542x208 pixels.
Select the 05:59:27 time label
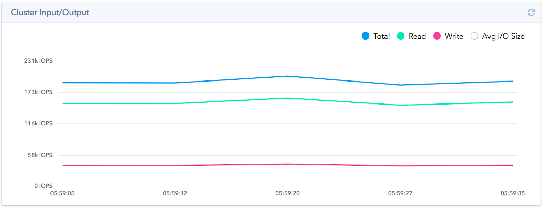(x=400, y=193)
